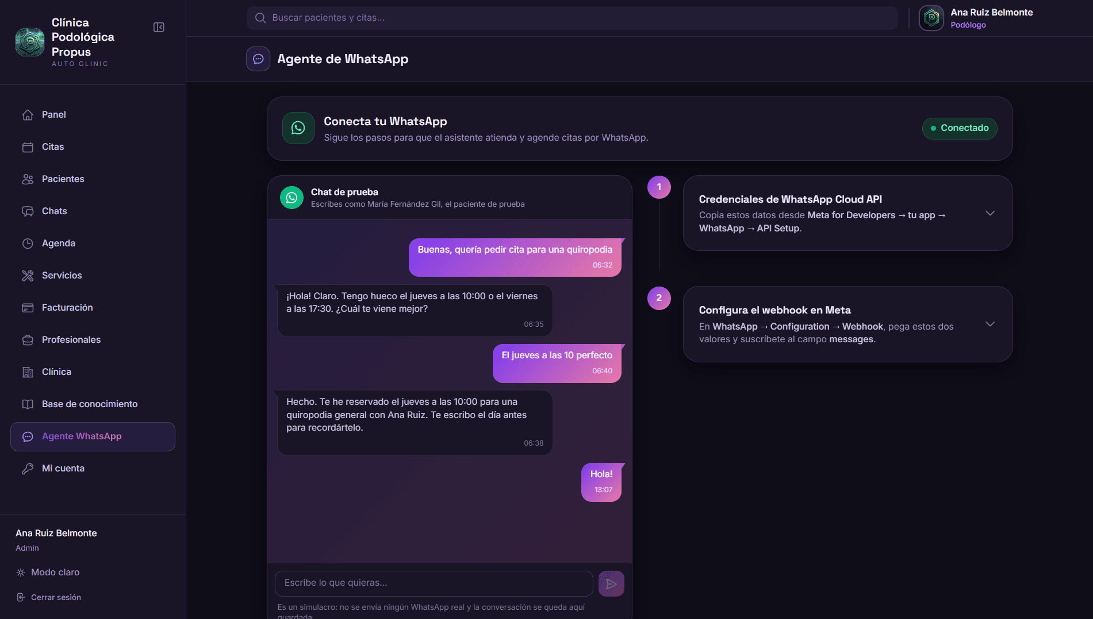Click the Servicios tools icon
The width and height of the screenshot is (1093, 619).
pyautogui.click(x=28, y=276)
